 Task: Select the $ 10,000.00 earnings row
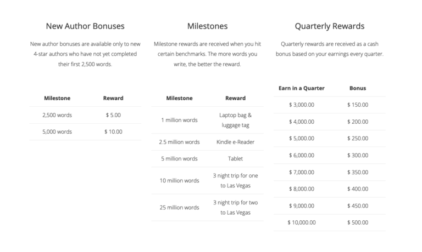pos(301,222)
